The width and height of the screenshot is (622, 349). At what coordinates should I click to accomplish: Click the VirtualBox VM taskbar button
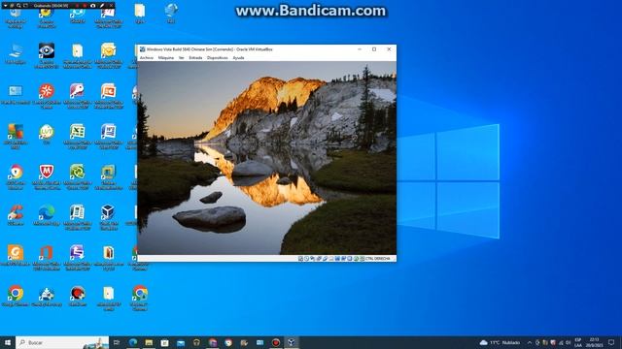(x=292, y=342)
